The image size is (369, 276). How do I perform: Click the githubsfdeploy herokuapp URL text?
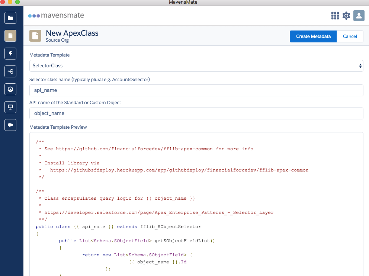pyautogui.click(x=179, y=170)
